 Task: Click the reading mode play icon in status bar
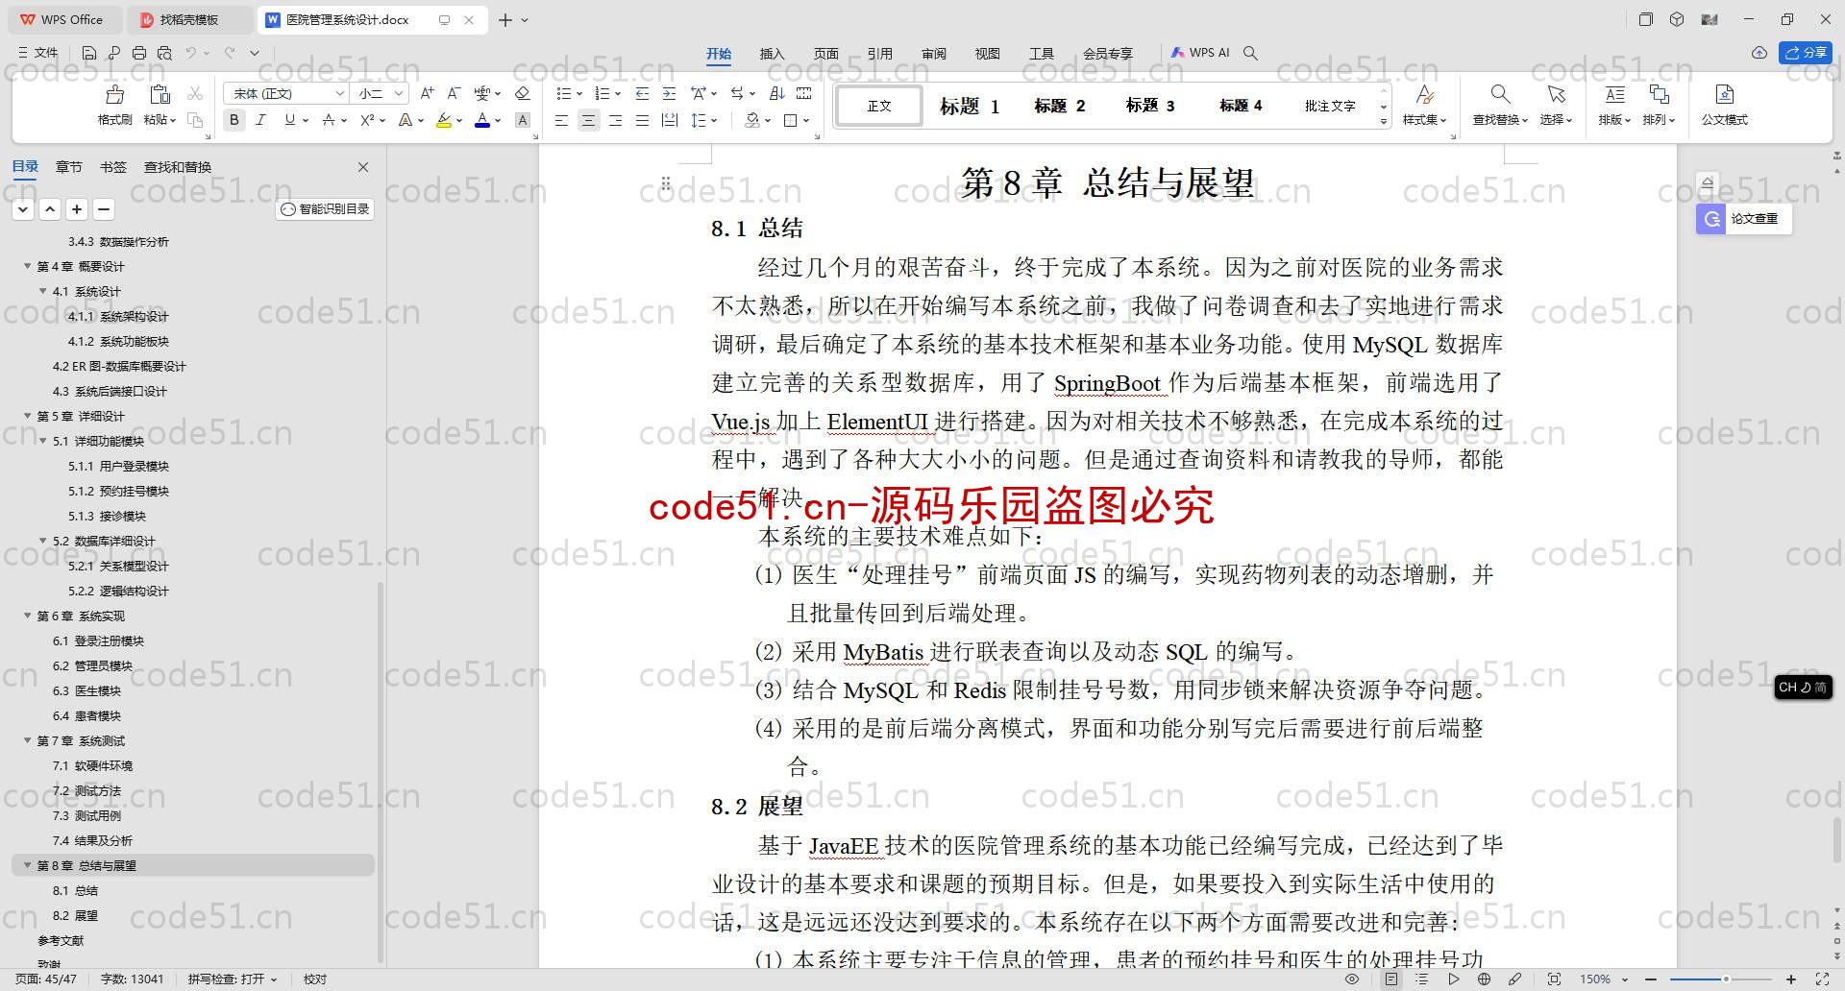coord(1453,979)
